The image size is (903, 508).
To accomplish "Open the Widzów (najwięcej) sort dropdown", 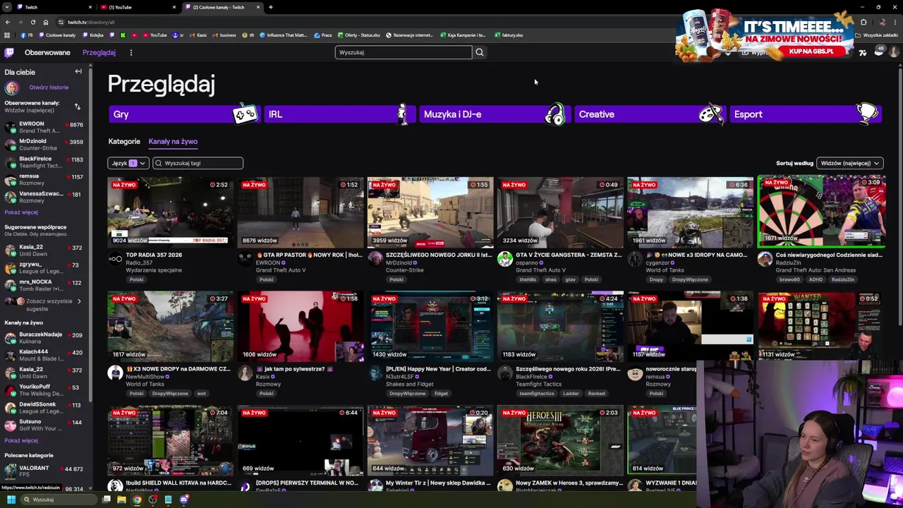I will (850, 163).
